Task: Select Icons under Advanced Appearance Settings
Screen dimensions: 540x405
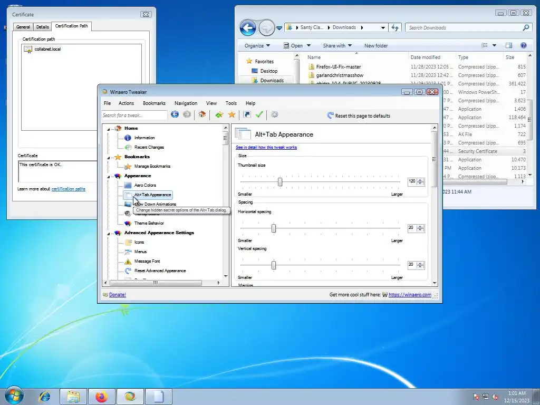Action: click(x=139, y=242)
